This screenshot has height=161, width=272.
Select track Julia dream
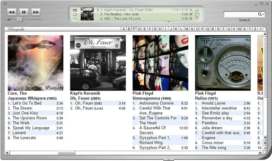tap(223, 128)
